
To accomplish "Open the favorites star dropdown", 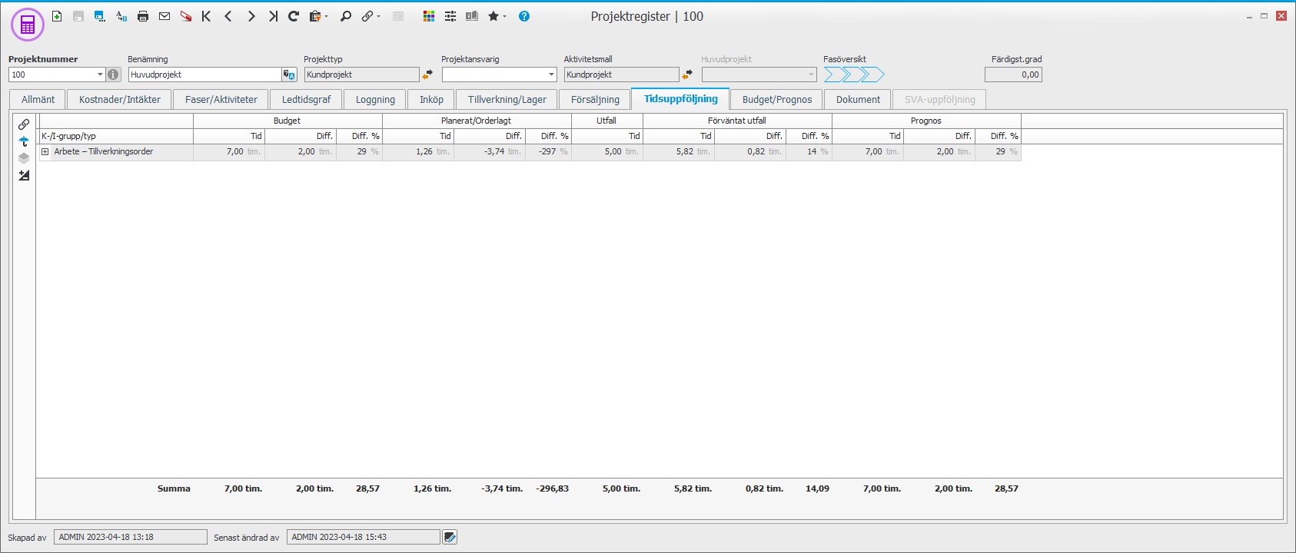I will (497, 16).
